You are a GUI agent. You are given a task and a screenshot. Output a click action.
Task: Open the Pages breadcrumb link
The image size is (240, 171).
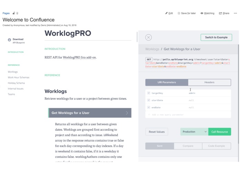(x=6, y=13)
